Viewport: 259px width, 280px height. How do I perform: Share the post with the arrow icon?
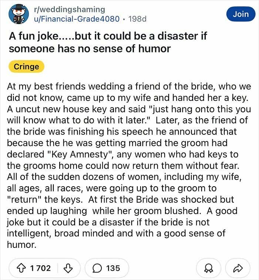coord(238,268)
